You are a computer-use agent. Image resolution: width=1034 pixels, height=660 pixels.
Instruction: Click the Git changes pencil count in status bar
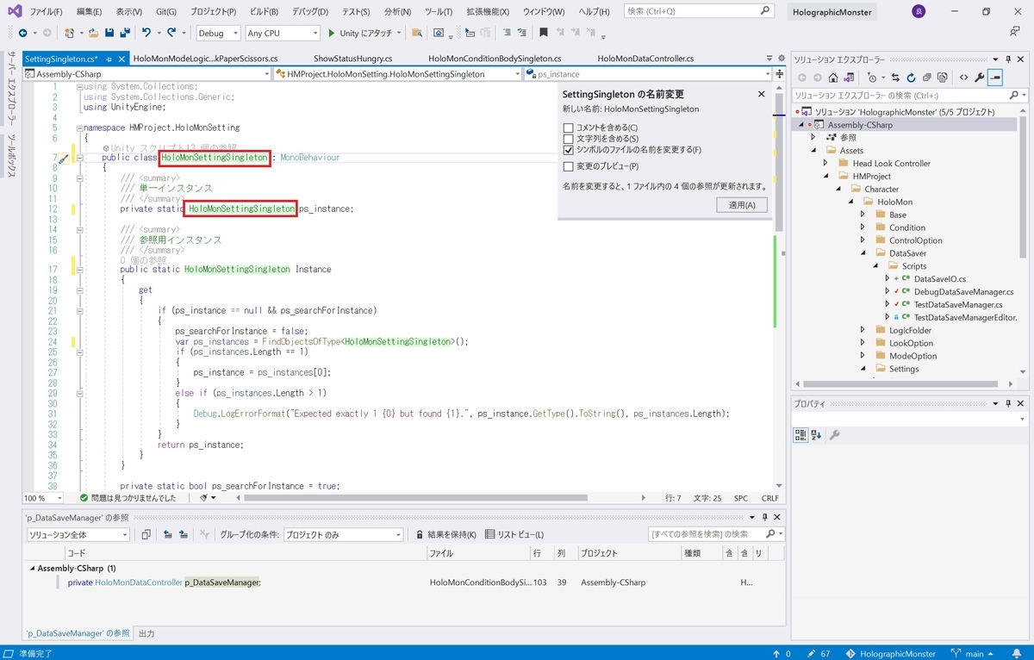click(x=819, y=653)
